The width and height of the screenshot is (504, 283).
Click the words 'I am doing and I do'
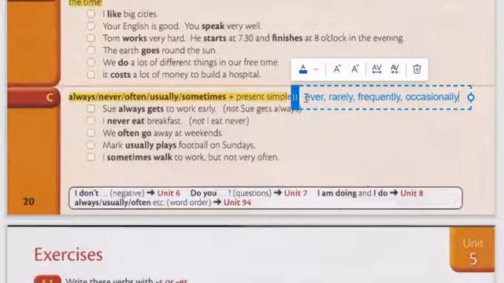click(x=352, y=193)
